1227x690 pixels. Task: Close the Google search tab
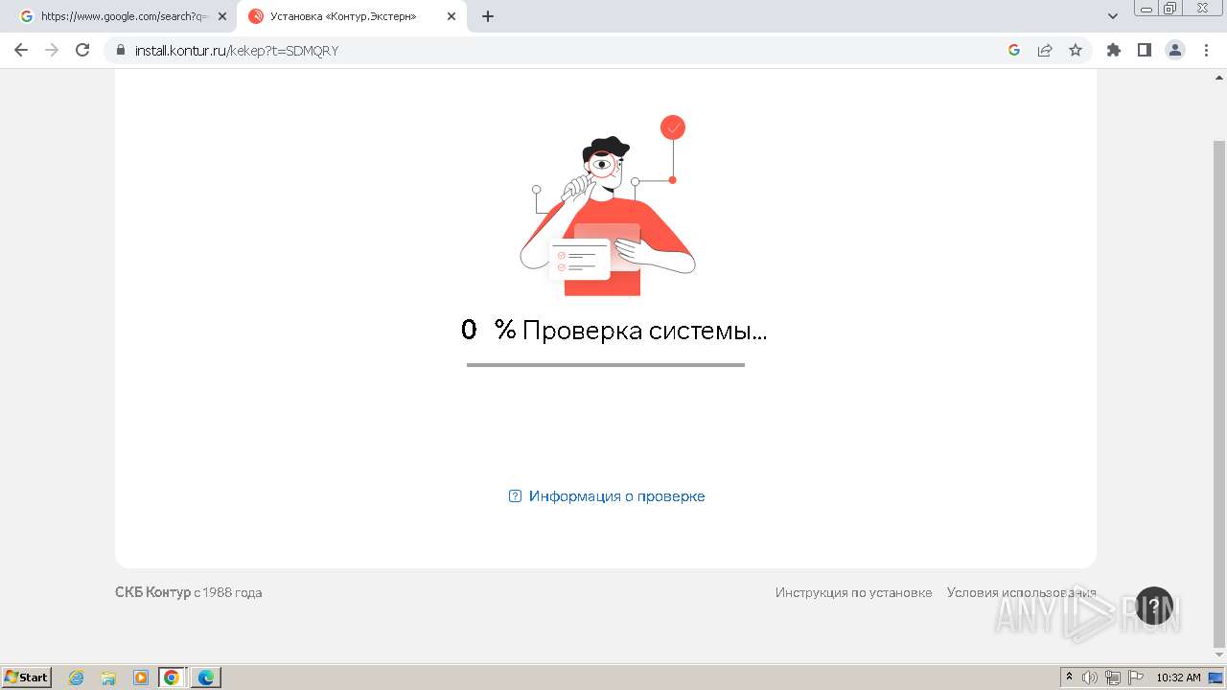coord(222,16)
